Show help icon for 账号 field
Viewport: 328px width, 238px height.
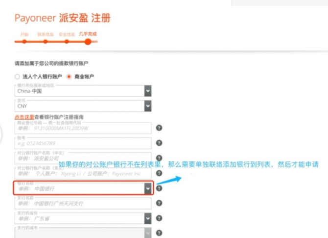coord(159,143)
